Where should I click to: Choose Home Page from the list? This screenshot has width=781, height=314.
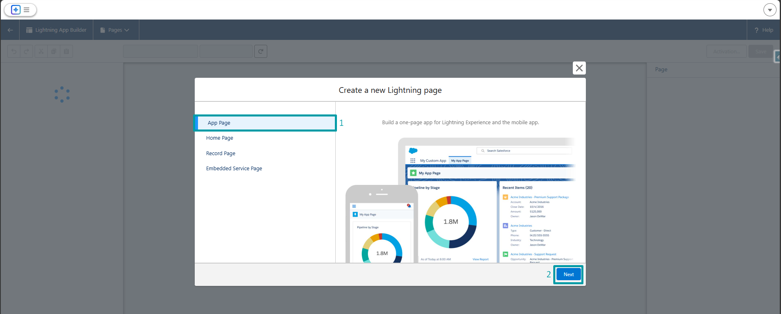pyautogui.click(x=220, y=138)
